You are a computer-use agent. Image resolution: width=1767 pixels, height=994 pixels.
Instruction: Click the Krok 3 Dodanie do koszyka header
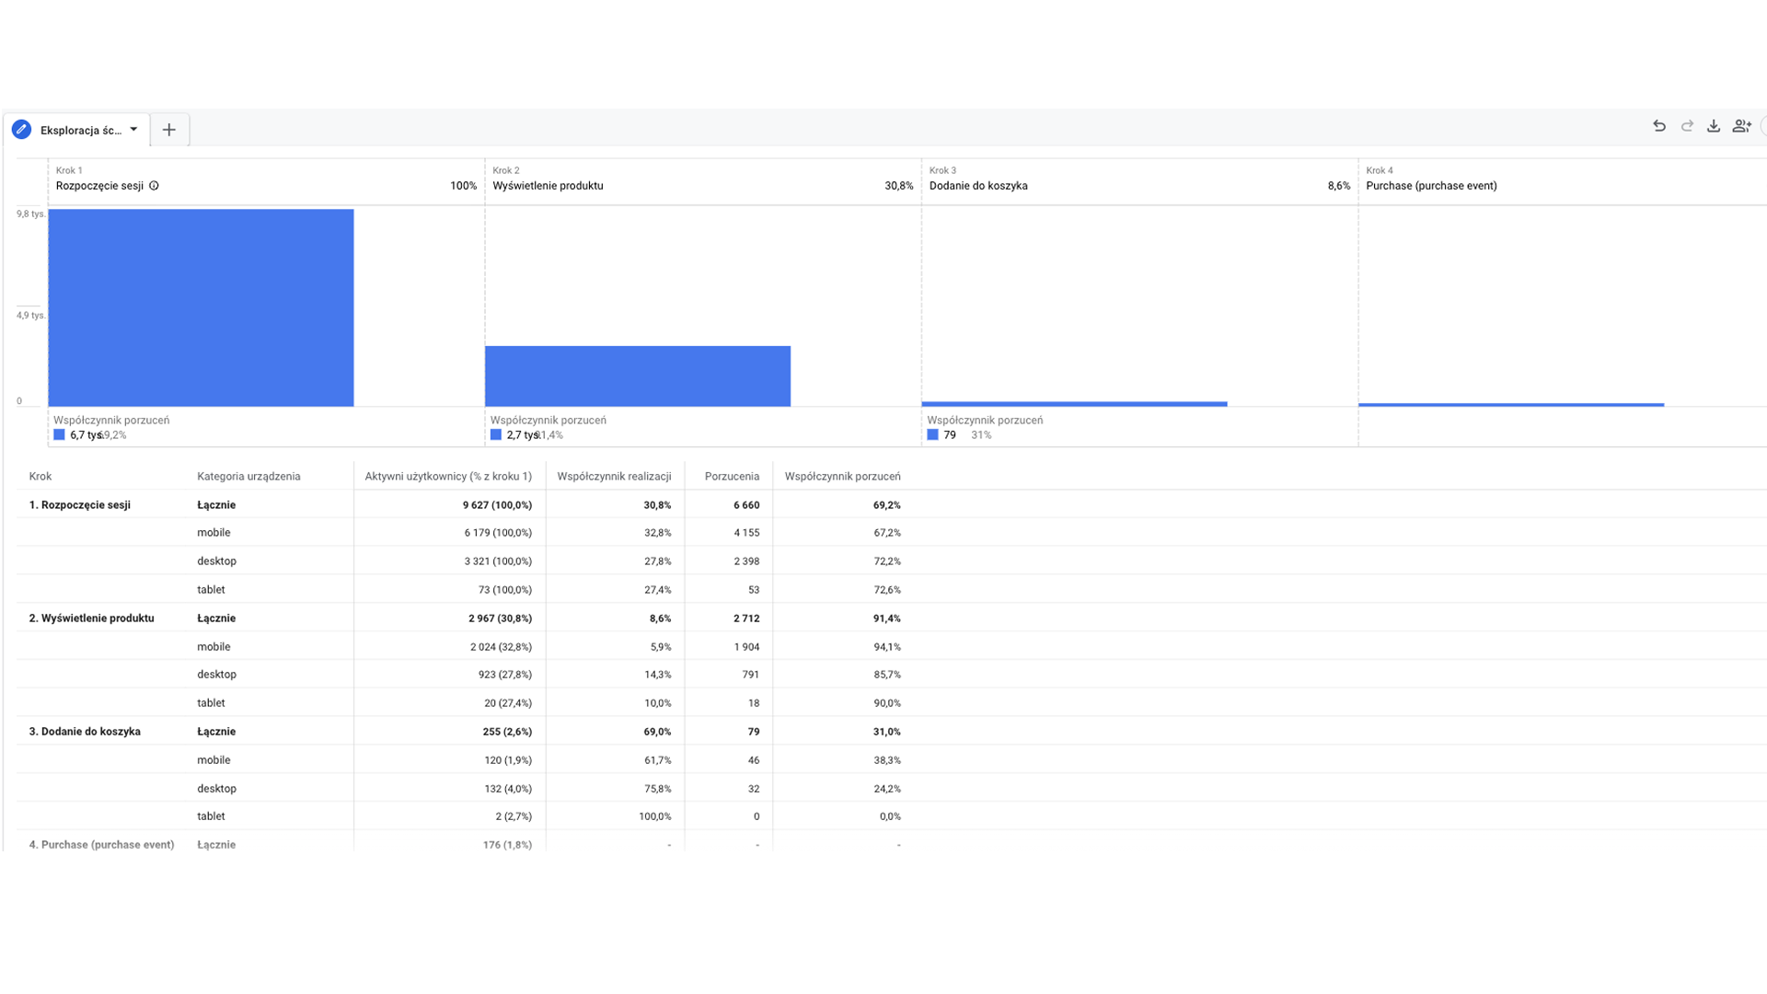[x=978, y=186]
